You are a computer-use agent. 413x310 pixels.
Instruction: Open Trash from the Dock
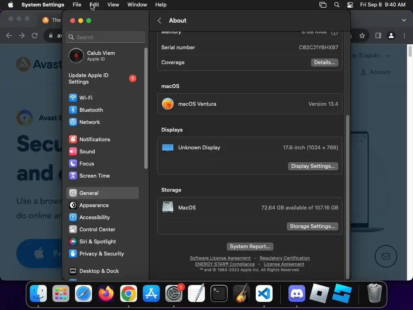tap(374, 293)
